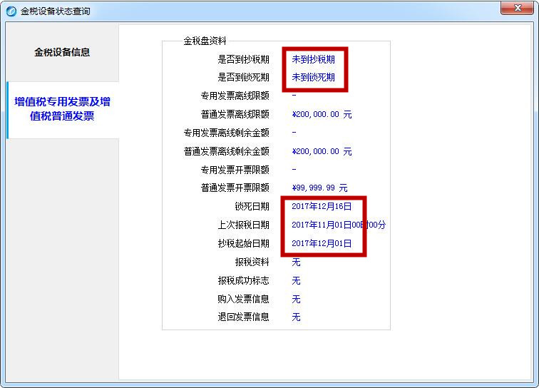Click the 普通发票离线剩余金额 value ¥200,000.00 元
The width and height of the screenshot is (539, 388).
pyautogui.click(x=322, y=151)
